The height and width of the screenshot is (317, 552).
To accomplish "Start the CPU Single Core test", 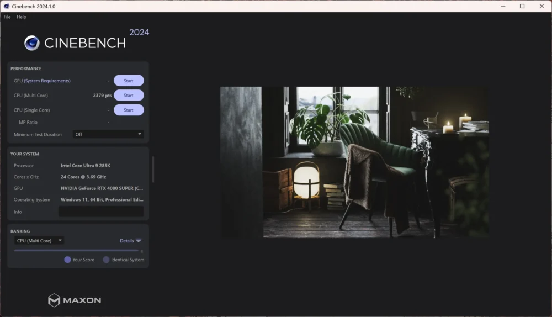I will tap(129, 110).
